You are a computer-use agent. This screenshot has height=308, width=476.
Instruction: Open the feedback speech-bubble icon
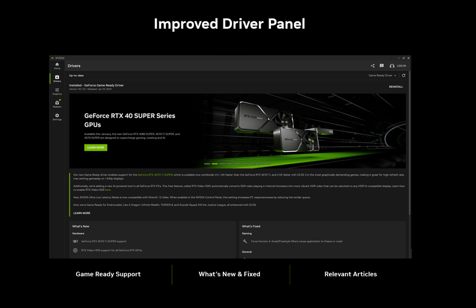381,66
